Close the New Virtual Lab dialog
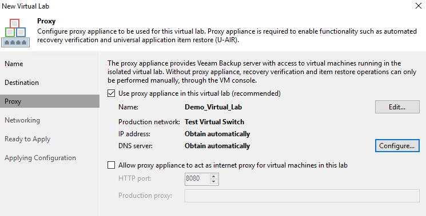The width and height of the screenshot is (426, 216). coord(419,6)
